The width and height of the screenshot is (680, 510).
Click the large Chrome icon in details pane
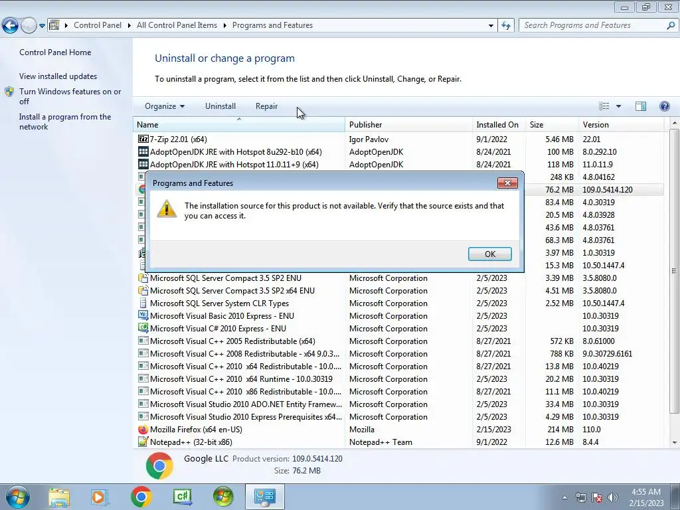[x=159, y=466]
